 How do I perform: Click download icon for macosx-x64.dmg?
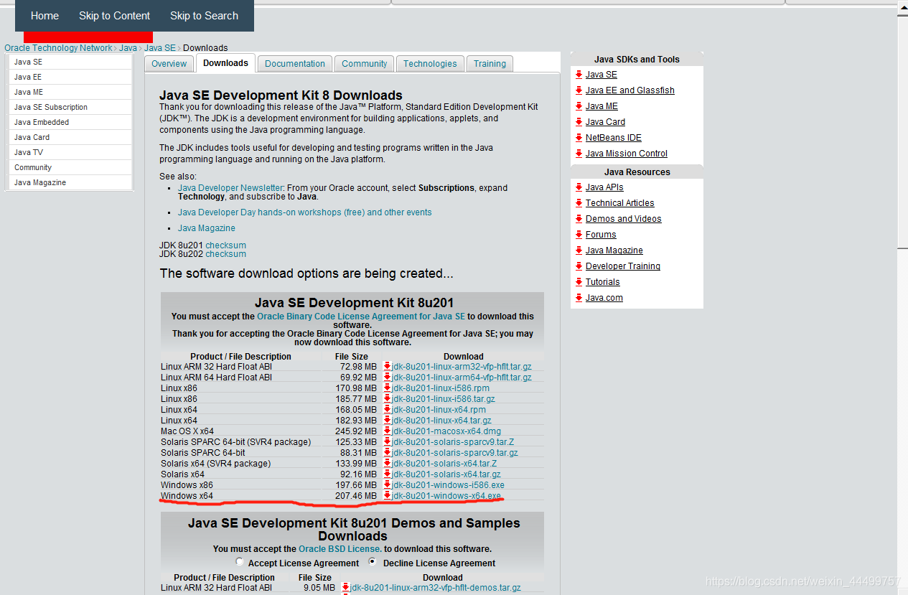click(x=387, y=431)
